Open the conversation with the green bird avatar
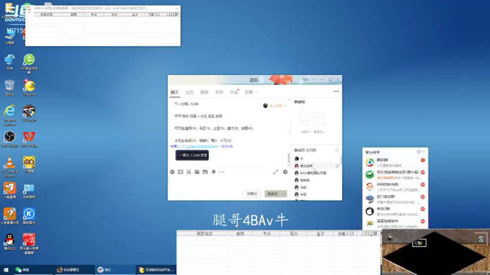The image size is (490, 275). [x=395, y=175]
